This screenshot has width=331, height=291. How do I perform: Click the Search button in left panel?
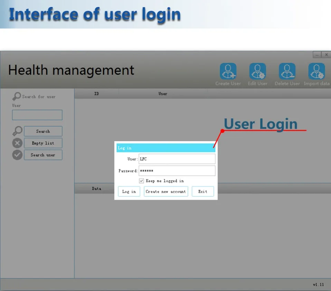(43, 131)
